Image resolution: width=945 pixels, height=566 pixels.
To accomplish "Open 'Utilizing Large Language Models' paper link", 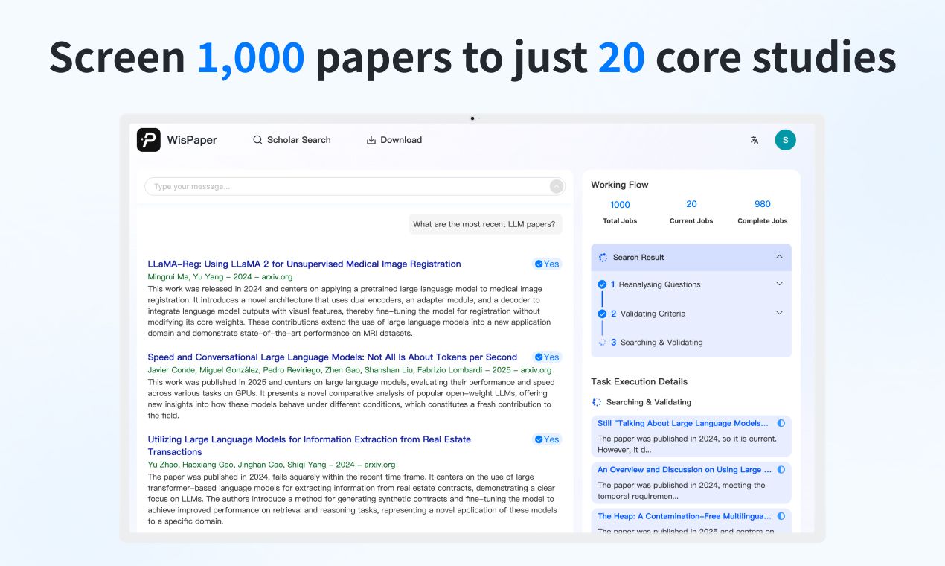I will 309,439.
